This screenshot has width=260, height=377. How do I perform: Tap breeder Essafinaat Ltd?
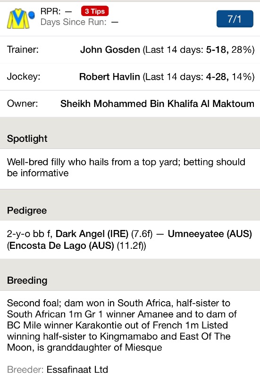pos(77,369)
